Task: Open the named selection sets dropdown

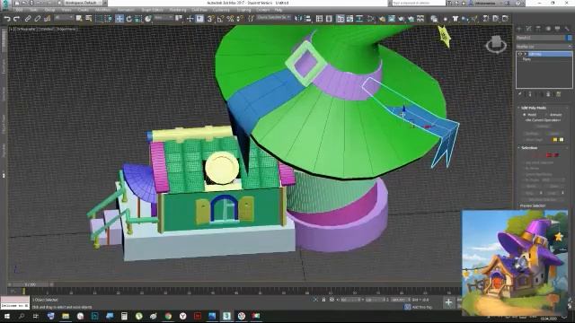Action: coord(274,18)
